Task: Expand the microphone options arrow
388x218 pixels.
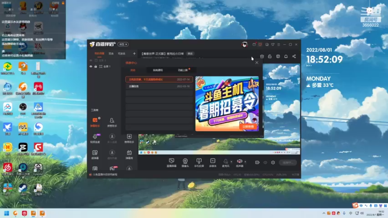Action: pyautogui.click(x=231, y=162)
